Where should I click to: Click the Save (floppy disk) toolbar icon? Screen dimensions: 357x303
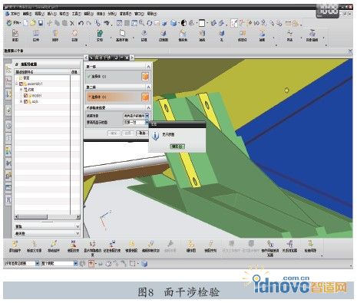coord(41,23)
